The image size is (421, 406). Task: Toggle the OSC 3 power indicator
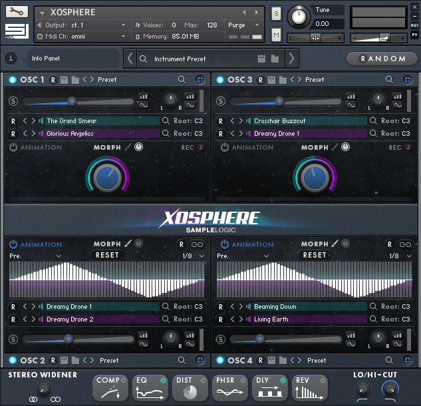(219, 80)
